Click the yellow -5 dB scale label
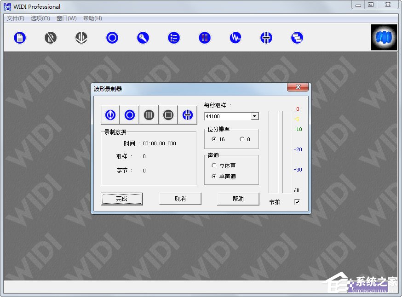402x297 pixels. click(x=297, y=119)
